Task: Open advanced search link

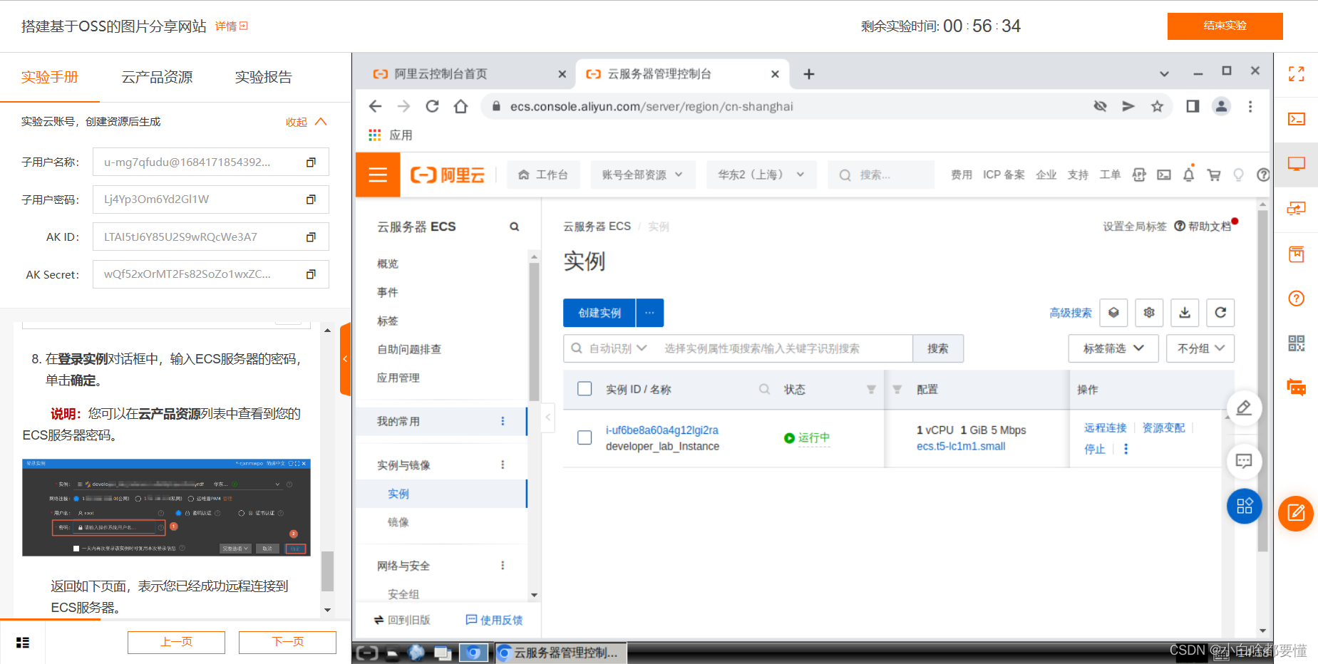Action: pos(1071,313)
